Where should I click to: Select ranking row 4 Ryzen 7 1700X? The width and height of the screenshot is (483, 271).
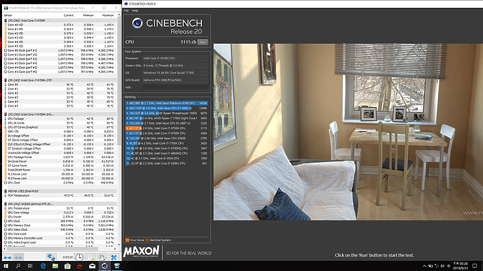coord(166,118)
